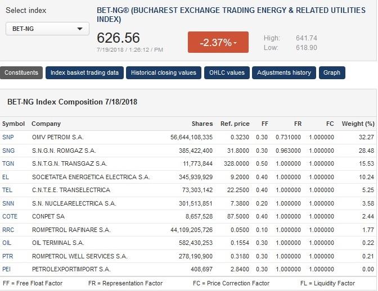The height and width of the screenshot is (291, 378).
Task: Click the FL = Liquidity Factor legend
Action: 327,283
